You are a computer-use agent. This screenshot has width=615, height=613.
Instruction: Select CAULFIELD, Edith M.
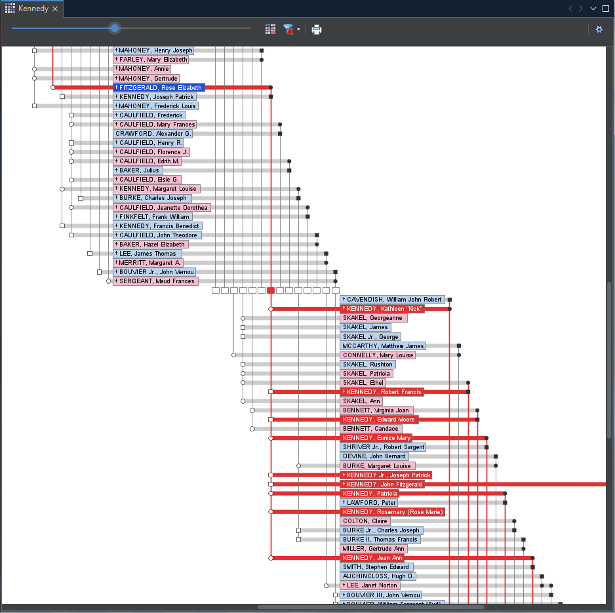[148, 161]
